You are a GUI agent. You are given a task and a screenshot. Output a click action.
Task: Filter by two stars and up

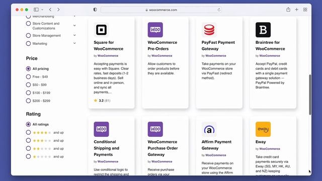click(28, 149)
